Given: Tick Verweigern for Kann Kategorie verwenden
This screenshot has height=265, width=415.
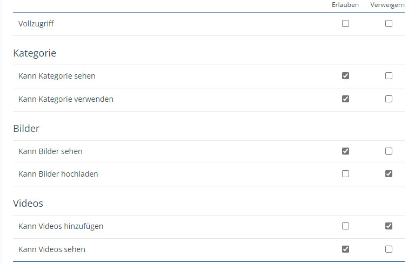Looking at the screenshot, I should coord(389,99).
